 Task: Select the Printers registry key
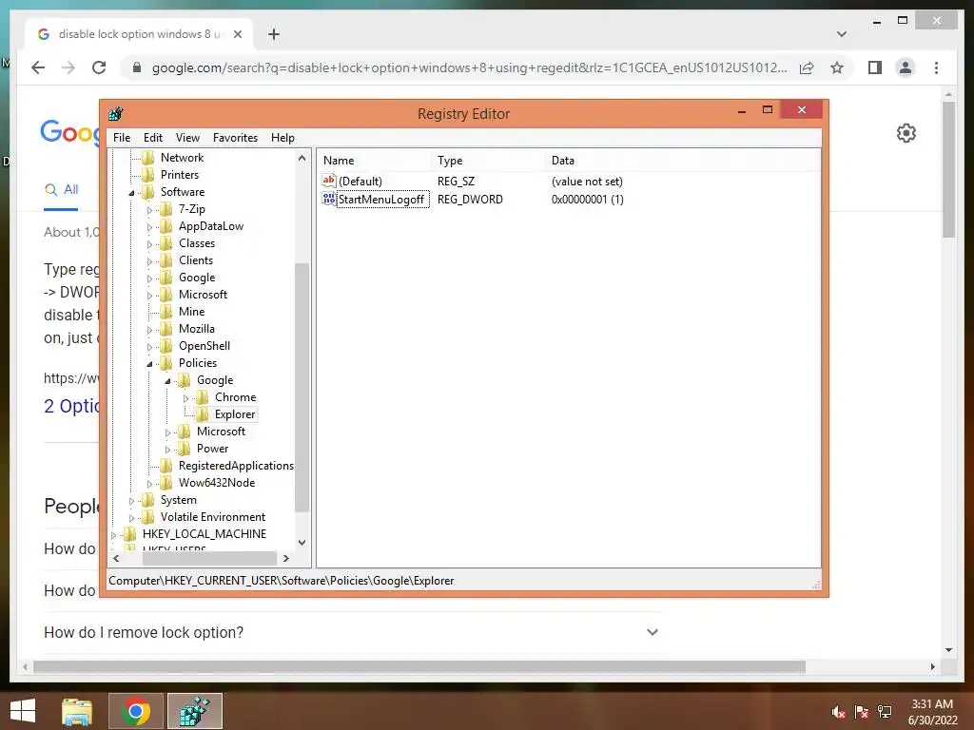pyautogui.click(x=180, y=175)
